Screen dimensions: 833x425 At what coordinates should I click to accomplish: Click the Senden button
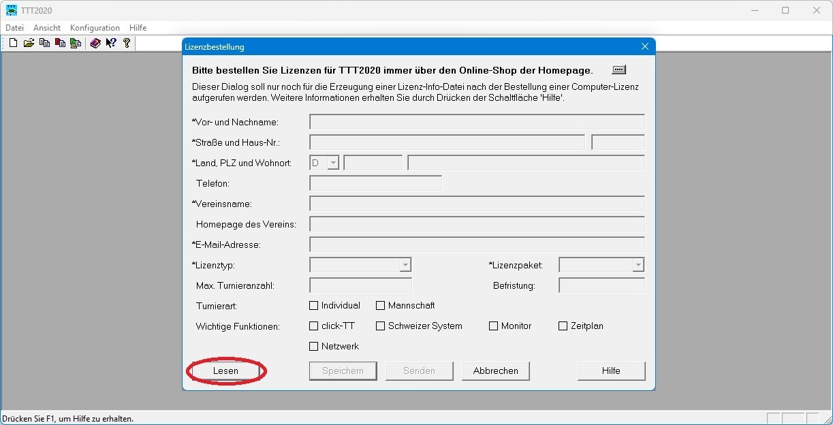click(420, 371)
